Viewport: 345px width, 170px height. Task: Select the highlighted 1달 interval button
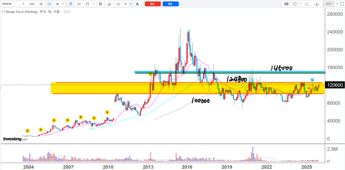tap(49, 4)
